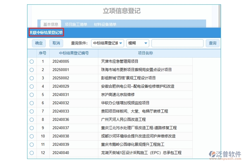Select radio button for 广州天河人民公园改造工程
Viewport: 244px width, 163px height.
32,120
